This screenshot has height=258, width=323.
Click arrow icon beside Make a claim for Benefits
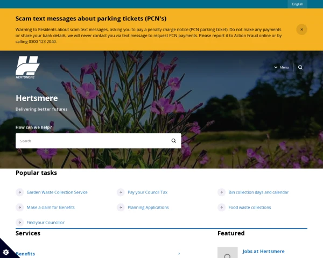click(x=20, y=207)
